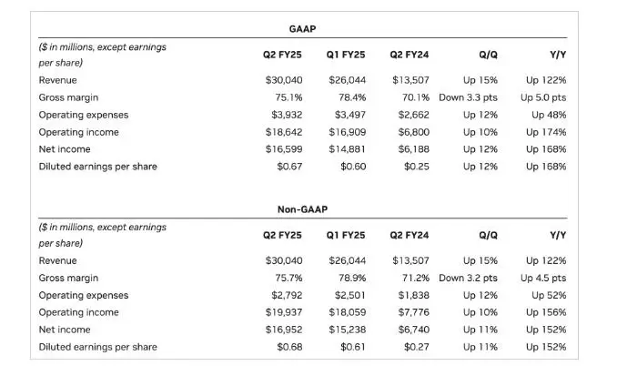The width and height of the screenshot is (617, 386).
Task: Select Non-GAAP diluted EPS $0.68 cell
Action: [289, 347]
